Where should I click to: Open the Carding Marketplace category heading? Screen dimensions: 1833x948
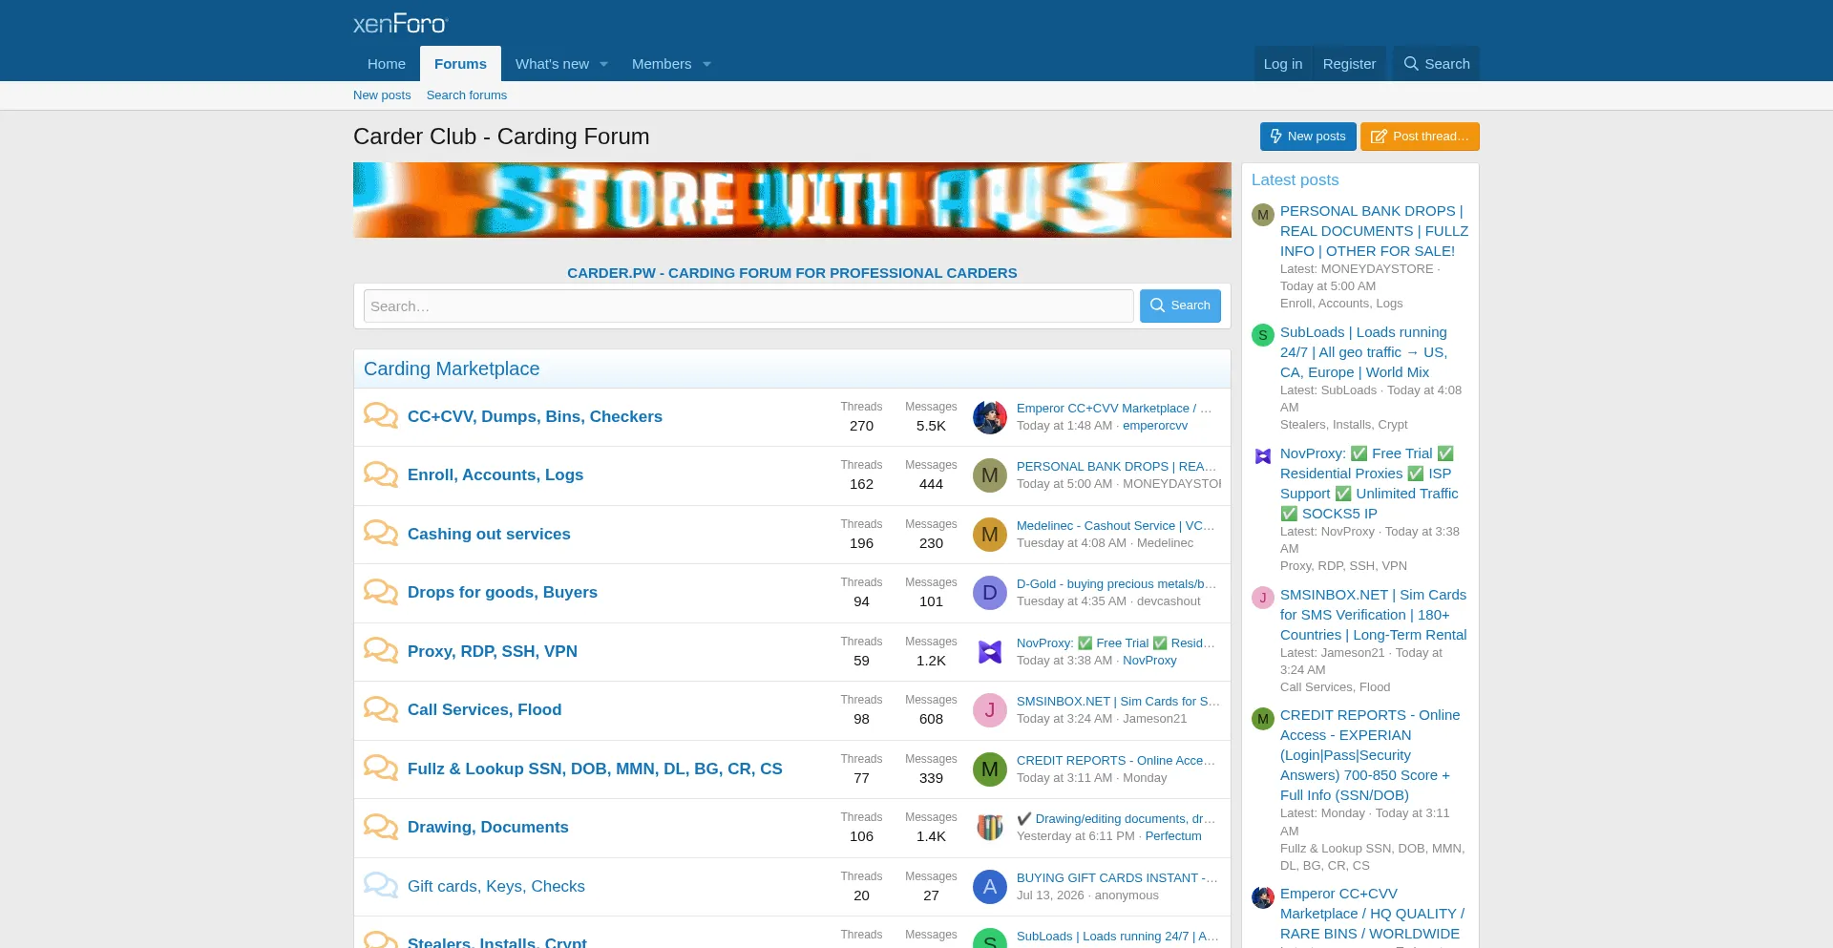(x=452, y=369)
